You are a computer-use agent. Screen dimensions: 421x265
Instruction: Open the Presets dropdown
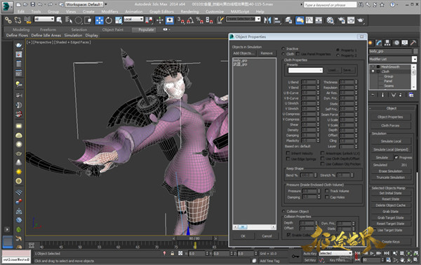305,70
